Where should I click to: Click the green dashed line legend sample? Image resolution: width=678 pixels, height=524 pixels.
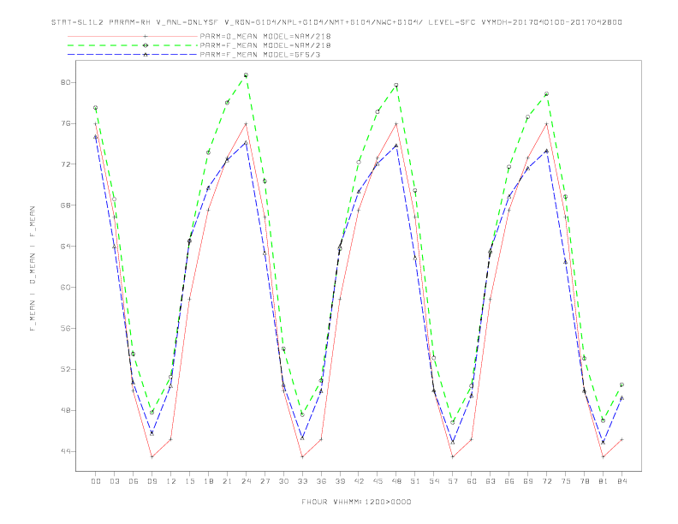coord(133,45)
